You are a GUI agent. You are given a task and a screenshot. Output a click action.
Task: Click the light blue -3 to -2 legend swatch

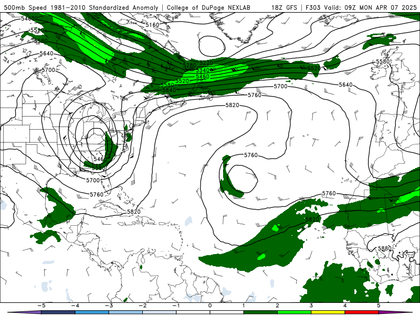[125, 312]
